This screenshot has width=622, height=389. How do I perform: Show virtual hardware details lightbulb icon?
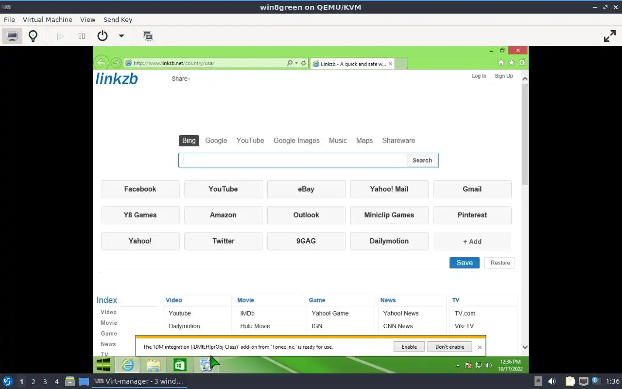pyautogui.click(x=33, y=36)
